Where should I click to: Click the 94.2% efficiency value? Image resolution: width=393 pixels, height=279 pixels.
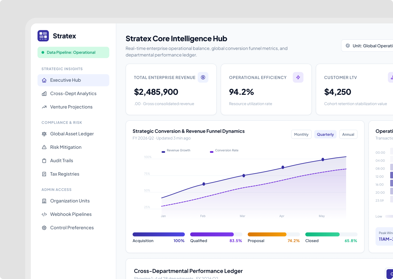(242, 92)
